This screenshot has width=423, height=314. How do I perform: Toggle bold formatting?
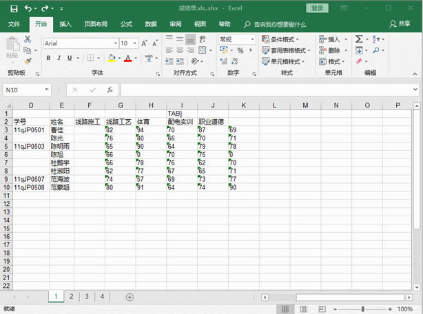tap(49, 59)
